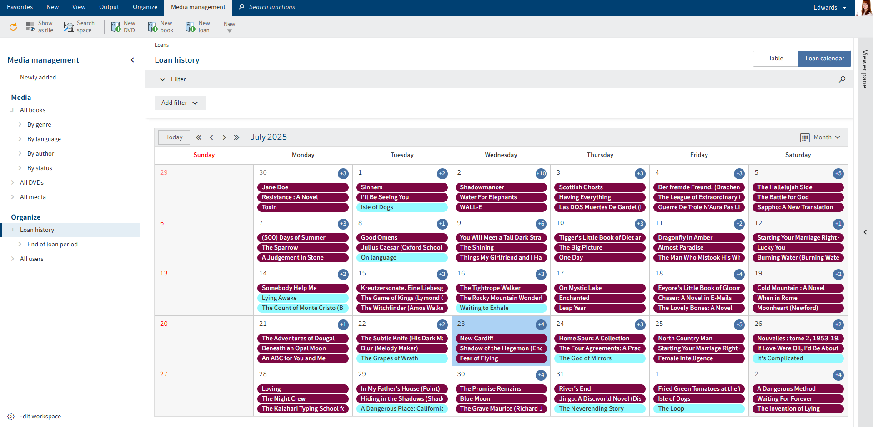
Task: Collapse the Filter section
Action: click(162, 79)
